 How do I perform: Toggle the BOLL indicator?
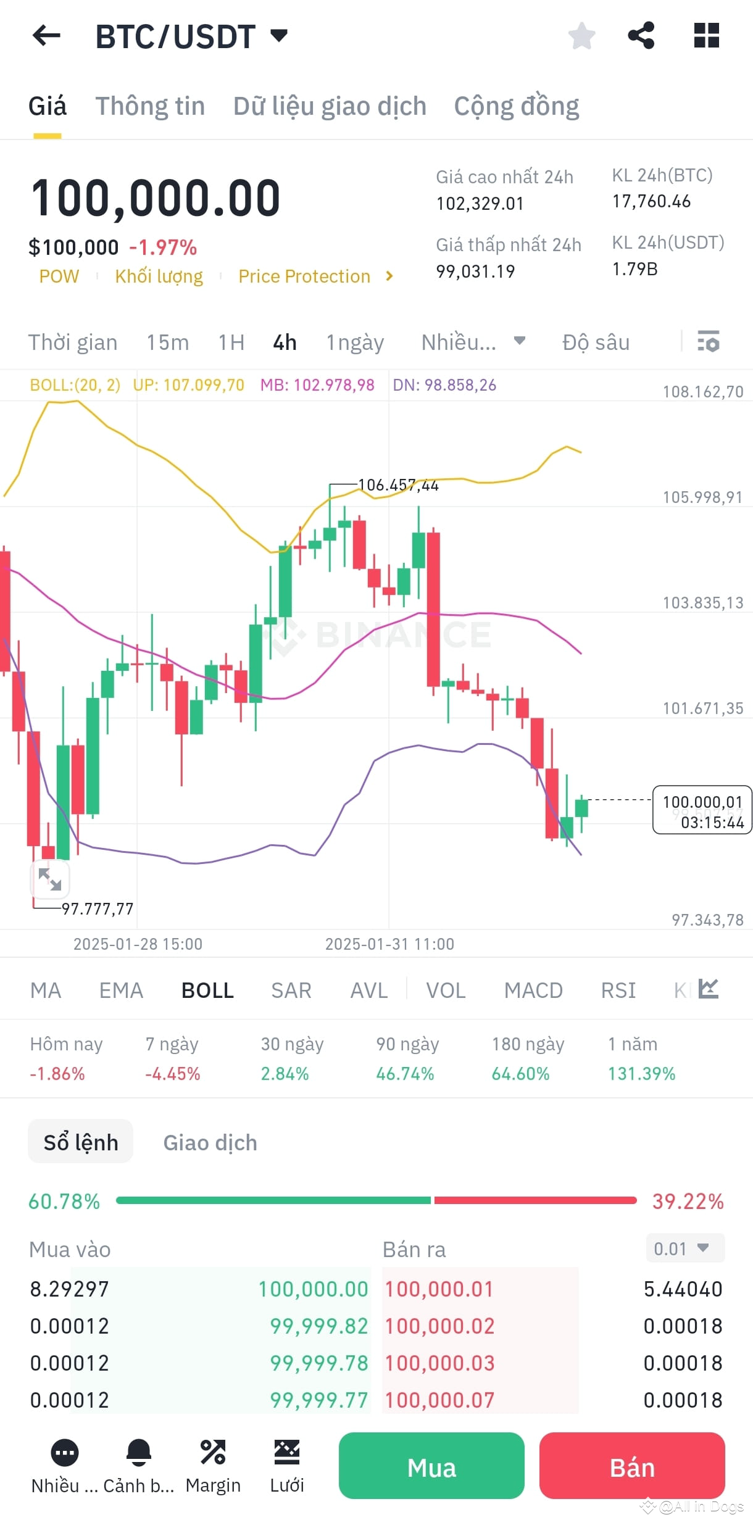click(207, 990)
